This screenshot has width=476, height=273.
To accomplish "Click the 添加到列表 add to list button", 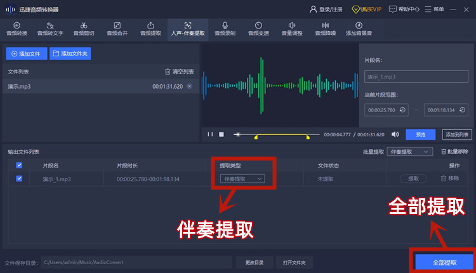I will [x=457, y=134].
